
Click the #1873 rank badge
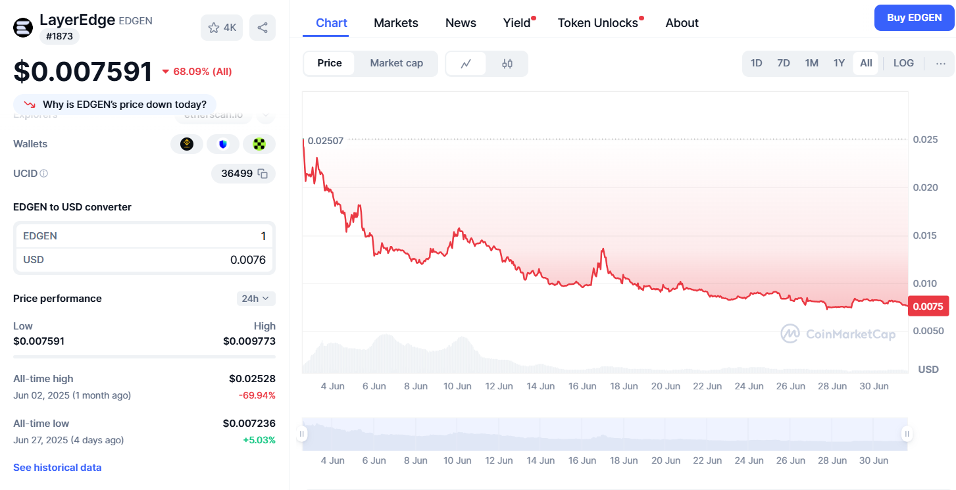coord(59,36)
